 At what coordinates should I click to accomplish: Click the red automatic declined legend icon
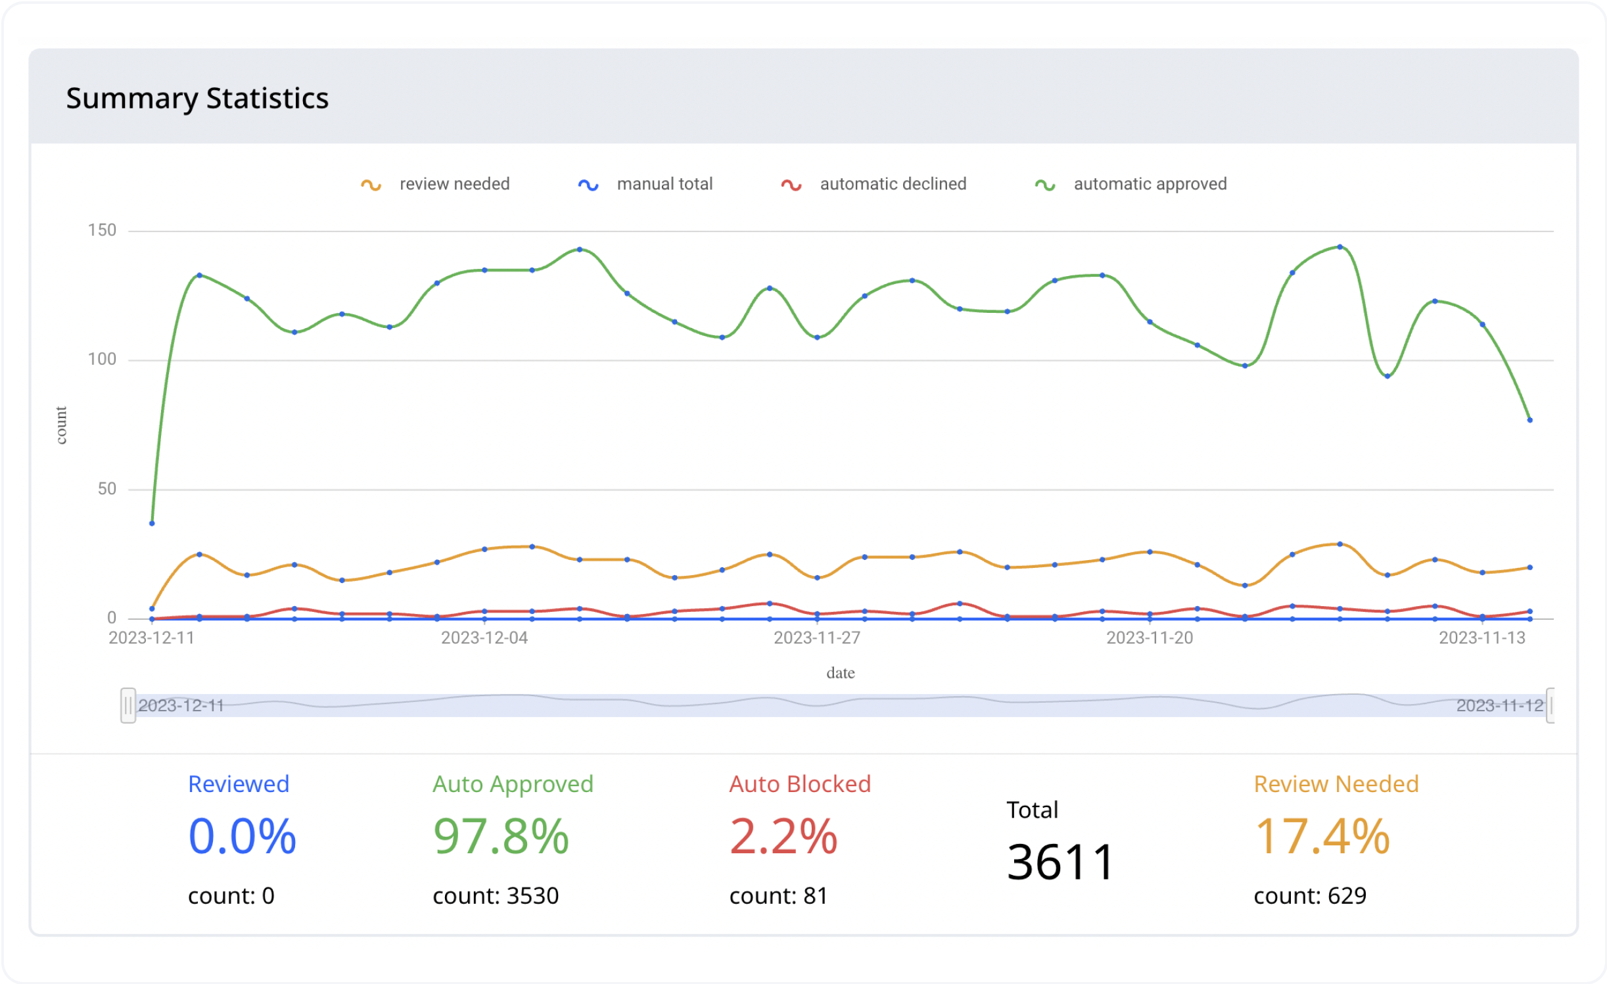pyautogui.click(x=791, y=185)
